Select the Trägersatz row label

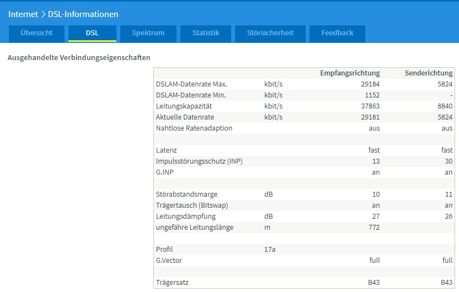click(x=172, y=283)
